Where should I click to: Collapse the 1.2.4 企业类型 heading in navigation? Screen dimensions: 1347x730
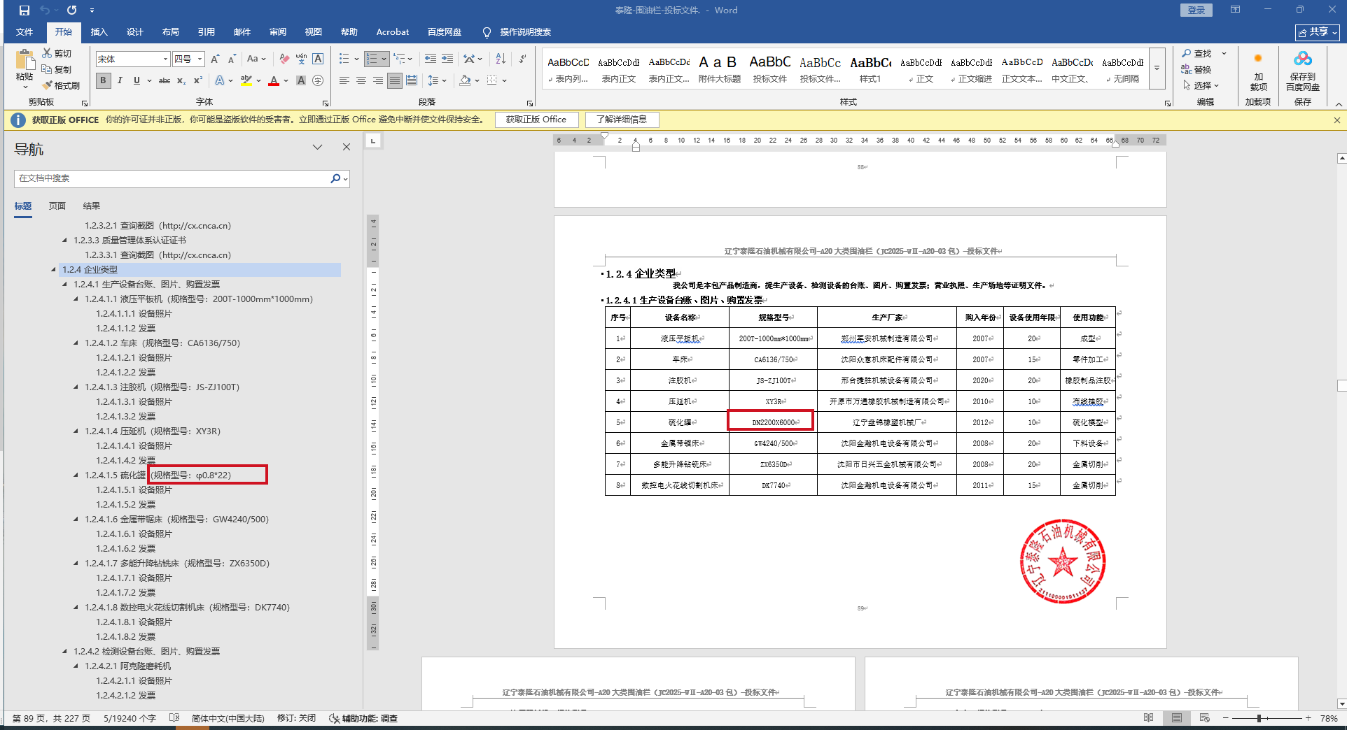click(54, 269)
